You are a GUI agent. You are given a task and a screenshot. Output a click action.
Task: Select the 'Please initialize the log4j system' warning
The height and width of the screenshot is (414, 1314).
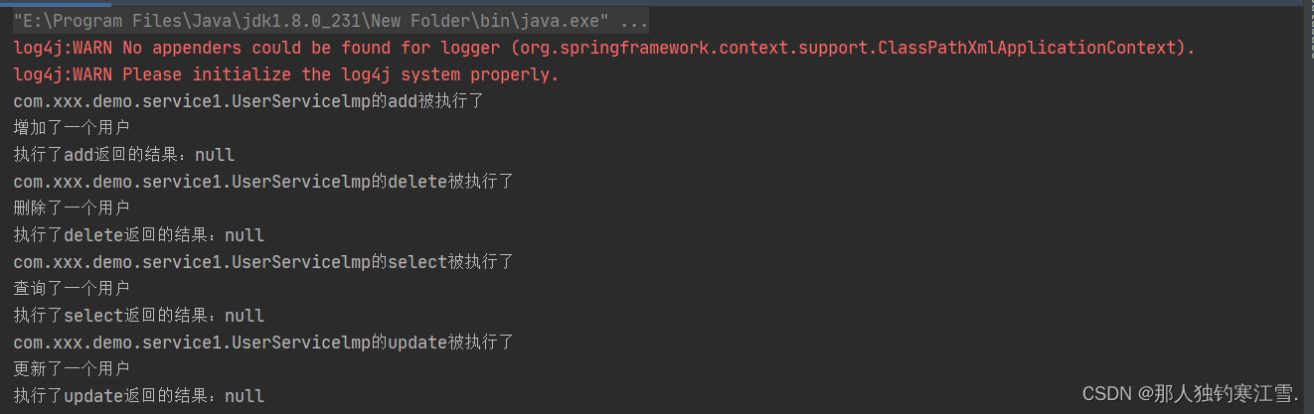pyautogui.click(x=286, y=74)
